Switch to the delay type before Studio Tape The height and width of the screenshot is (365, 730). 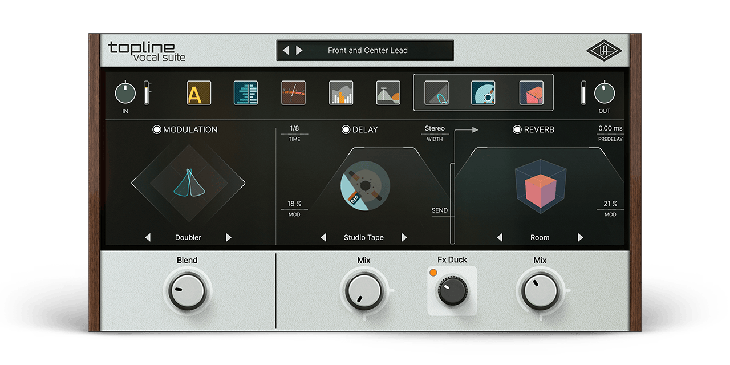tap(323, 237)
